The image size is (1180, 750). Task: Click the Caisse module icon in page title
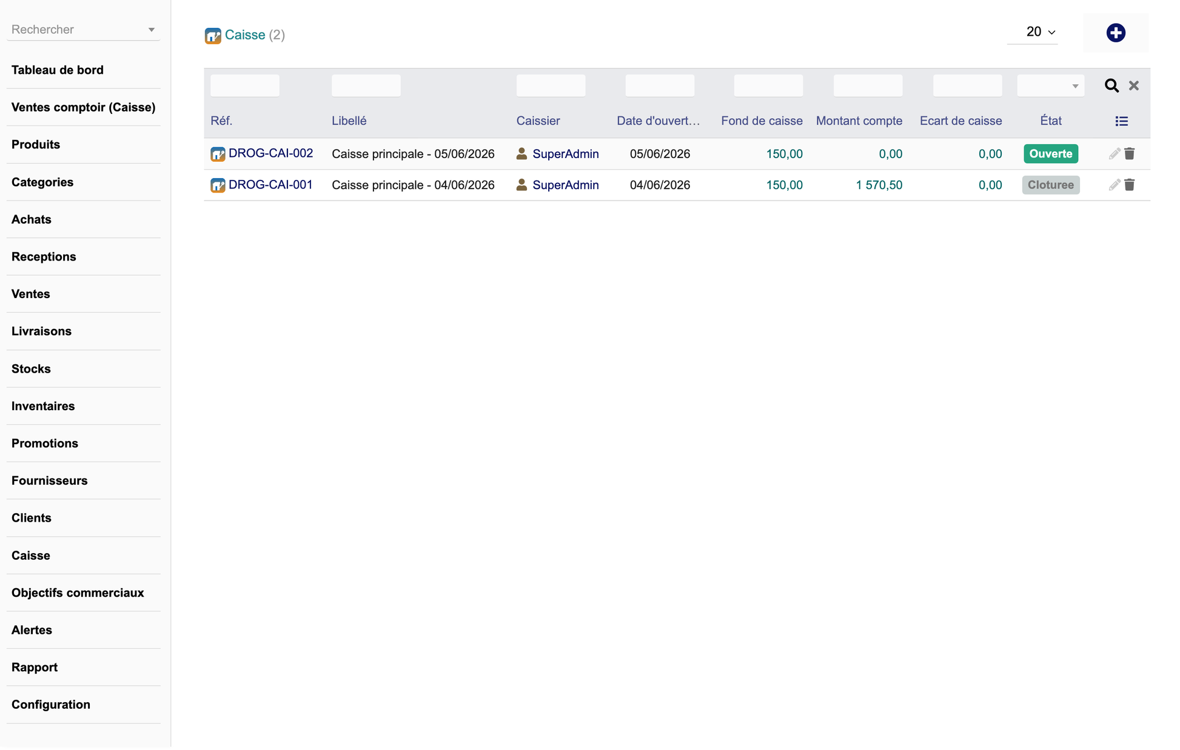tap(213, 36)
